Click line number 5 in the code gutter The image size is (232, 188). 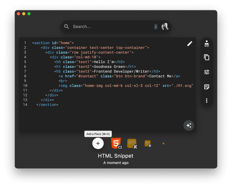(25, 62)
